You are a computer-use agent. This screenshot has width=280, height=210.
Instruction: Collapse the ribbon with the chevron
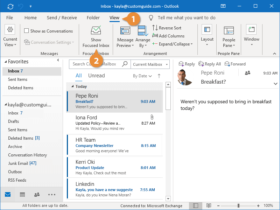[274, 54]
